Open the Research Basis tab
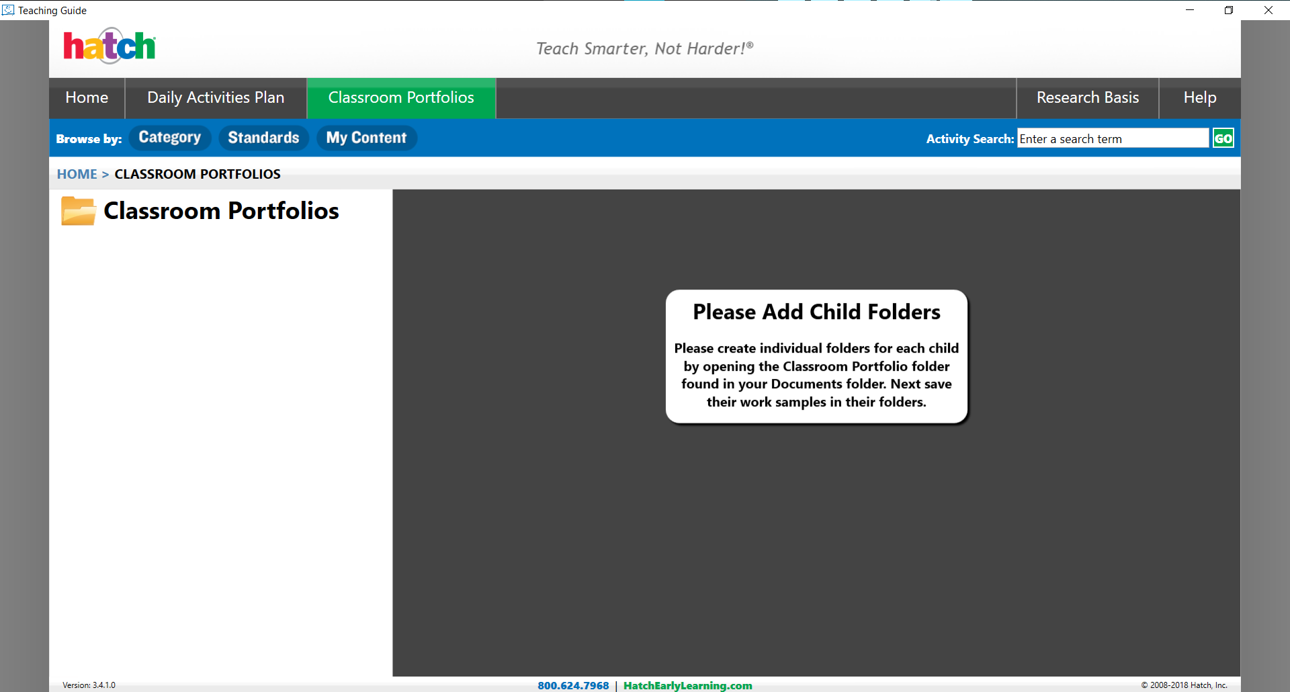Viewport: 1290px width, 692px height. [1087, 98]
